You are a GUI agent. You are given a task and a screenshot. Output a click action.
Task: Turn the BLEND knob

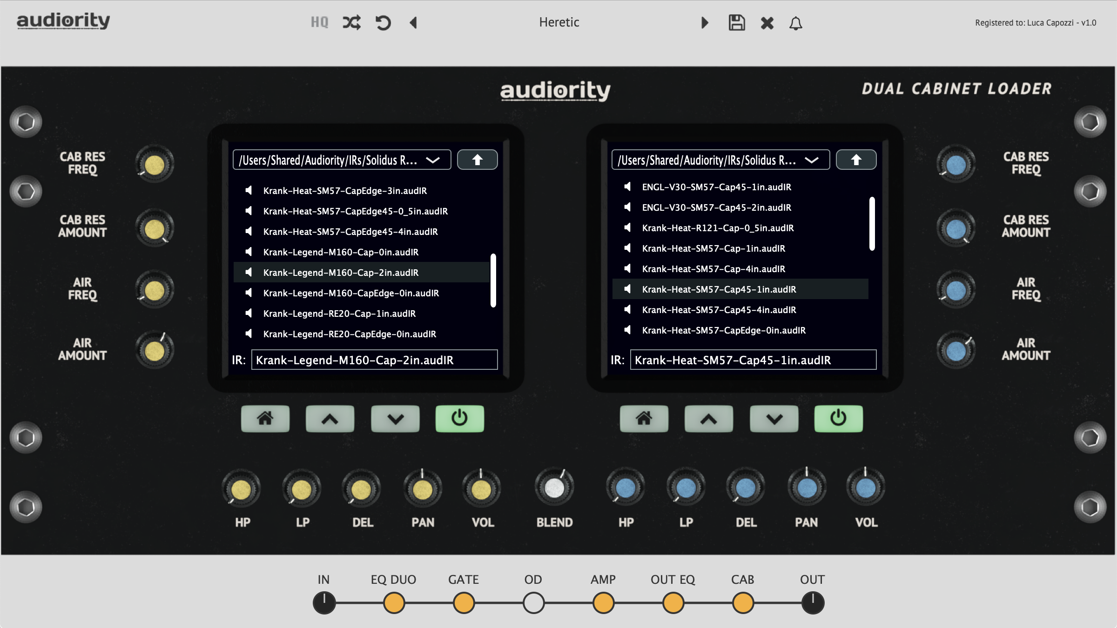[554, 486]
